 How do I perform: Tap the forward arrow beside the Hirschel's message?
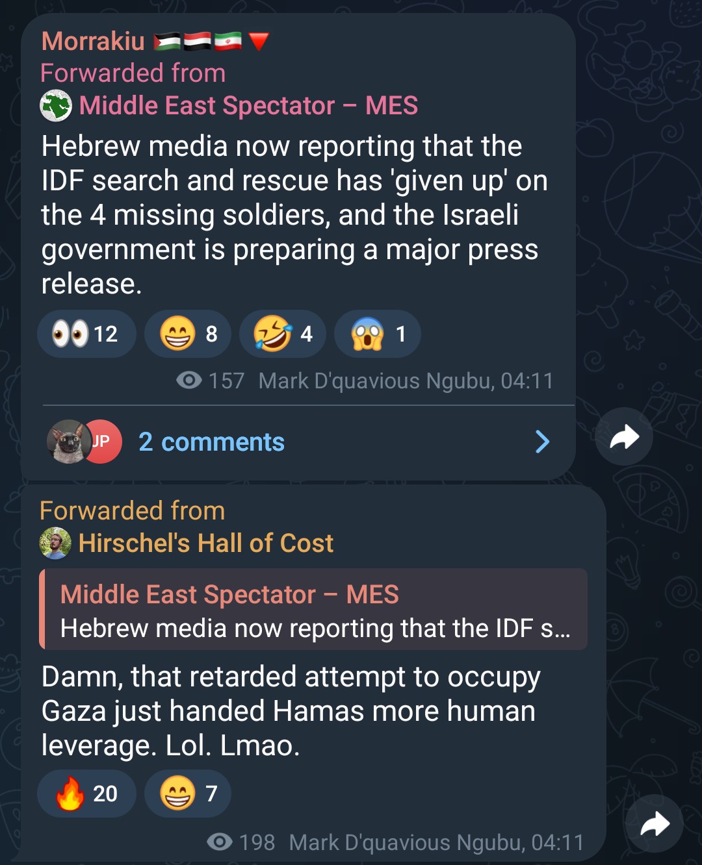[655, 823]
